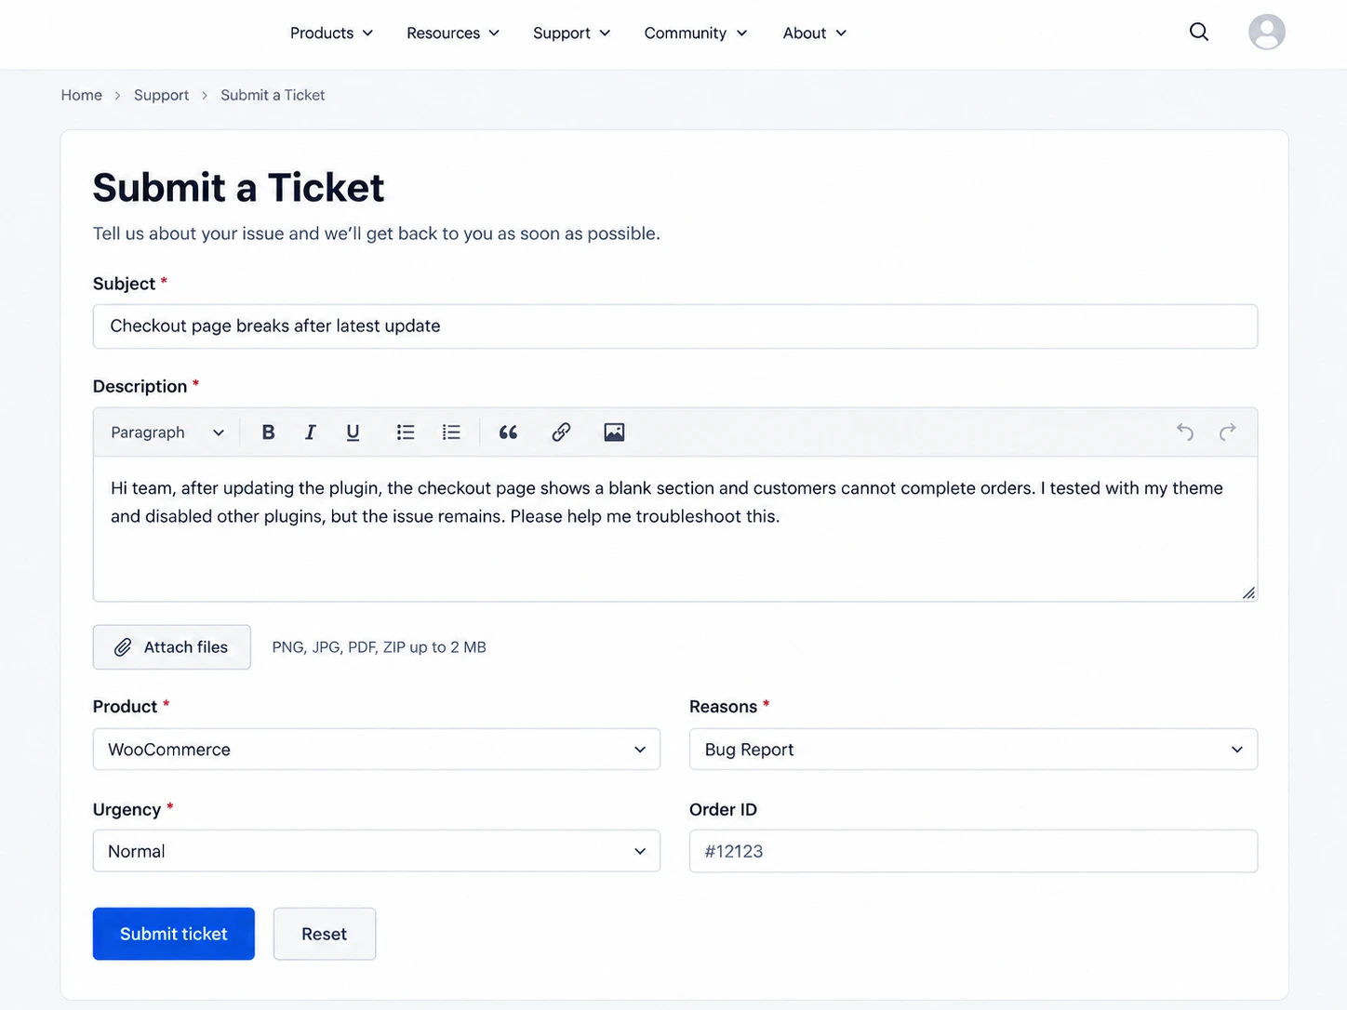This screenshot has width=1347, height=1010.
Task: Insert a numbered list in description
Action: [x=451, y=432]
